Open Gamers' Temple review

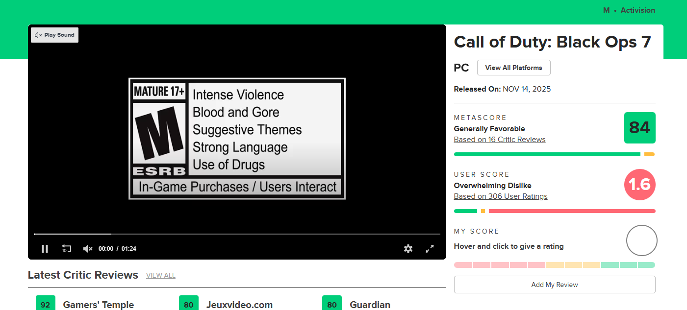click(99, 305)
